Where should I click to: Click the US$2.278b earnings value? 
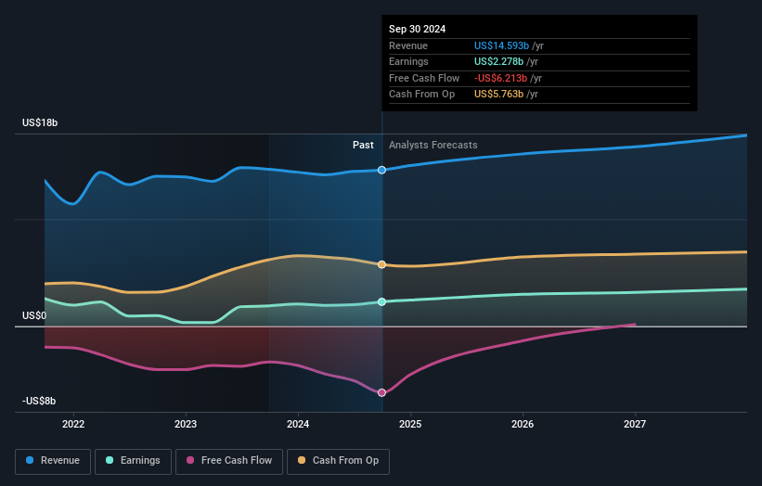[x=498, y=61]
